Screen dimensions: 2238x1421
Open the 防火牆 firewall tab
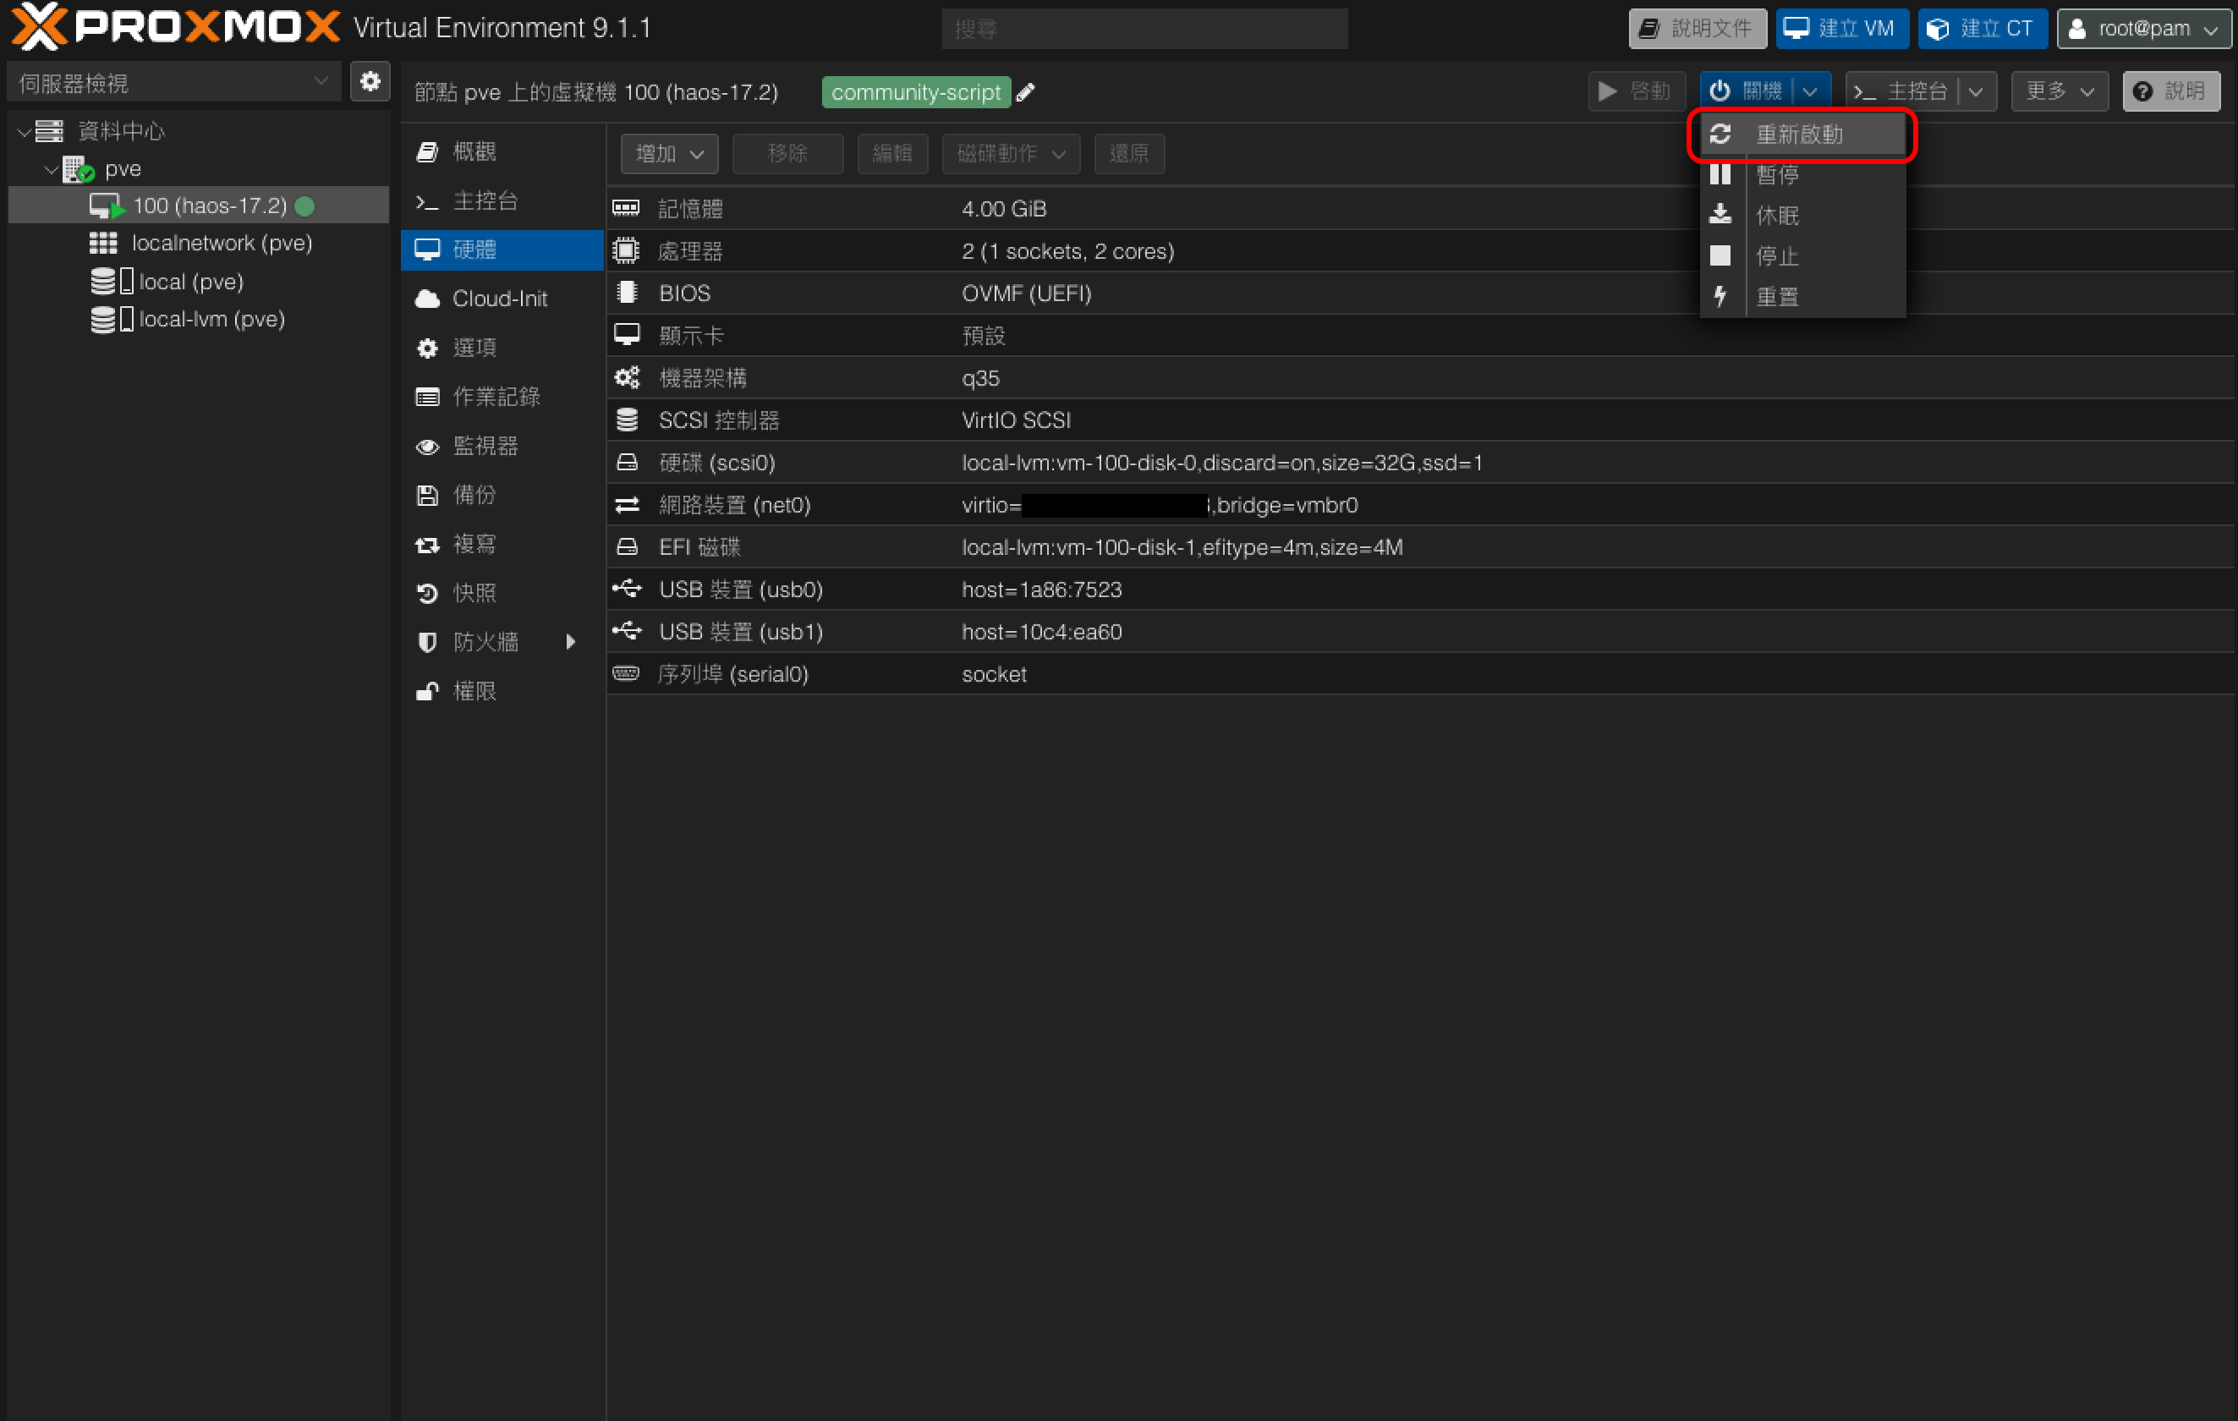tap(502, 642)
